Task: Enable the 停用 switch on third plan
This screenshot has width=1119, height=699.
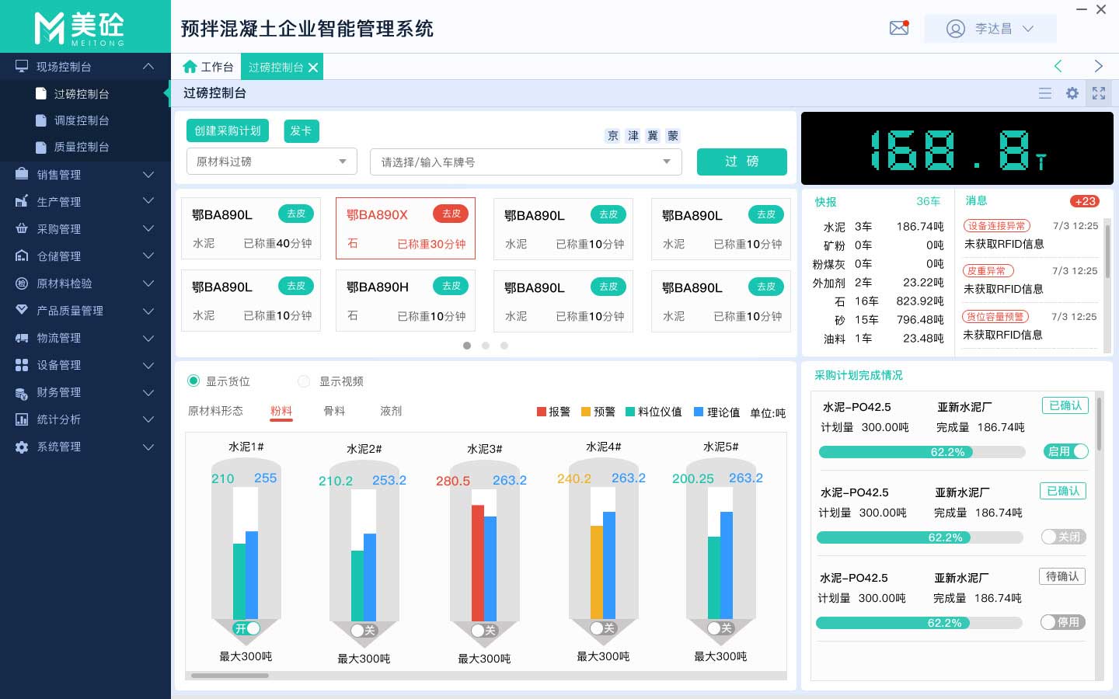Action: click(x=1063, y=622)
